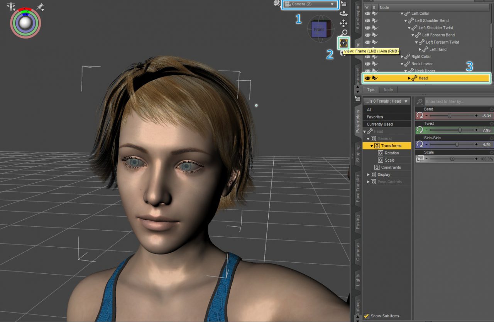Select the Frame view tool icon
The height and width of the screenshot is (322, 494).
343,42
